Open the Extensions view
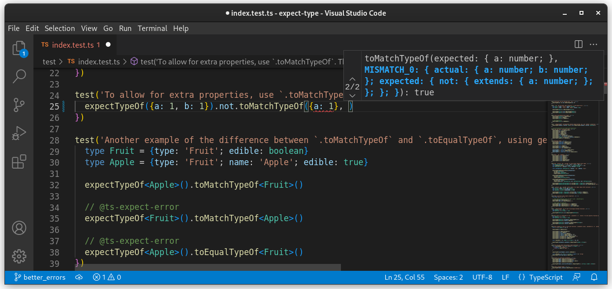 19,162
